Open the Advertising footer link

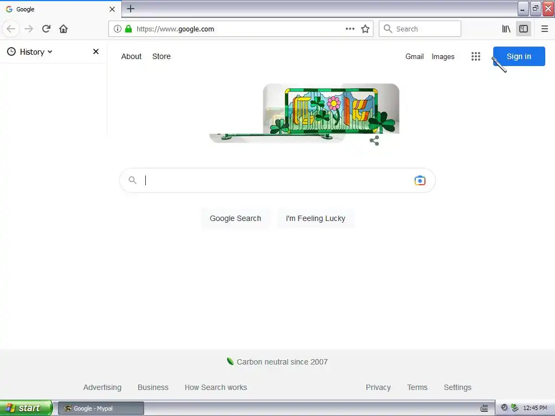102,387
